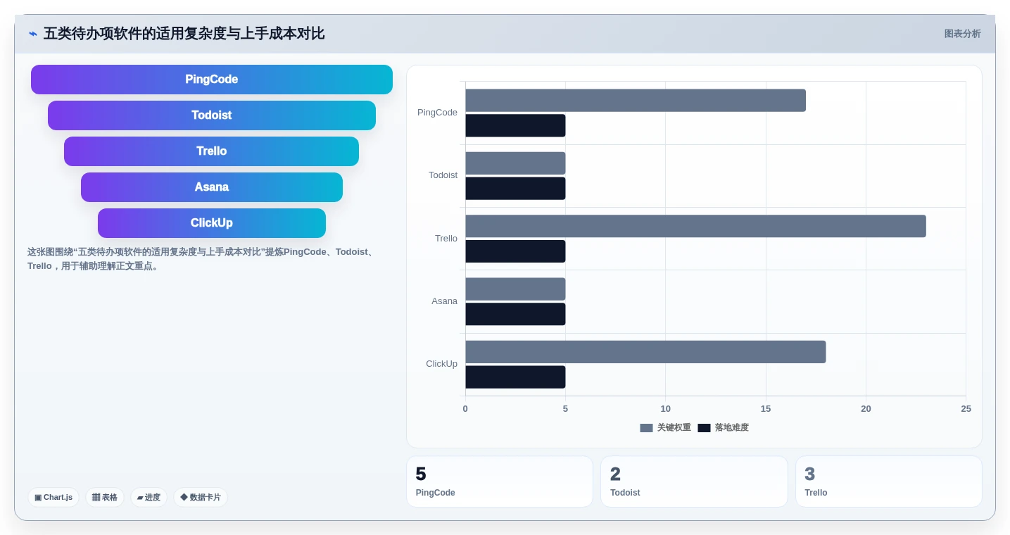Image resolution: width=1010 pixels, height=535 pixels.
Task: Click ClickUp's dark 落地难度 bar in chart
Action: 515,377
